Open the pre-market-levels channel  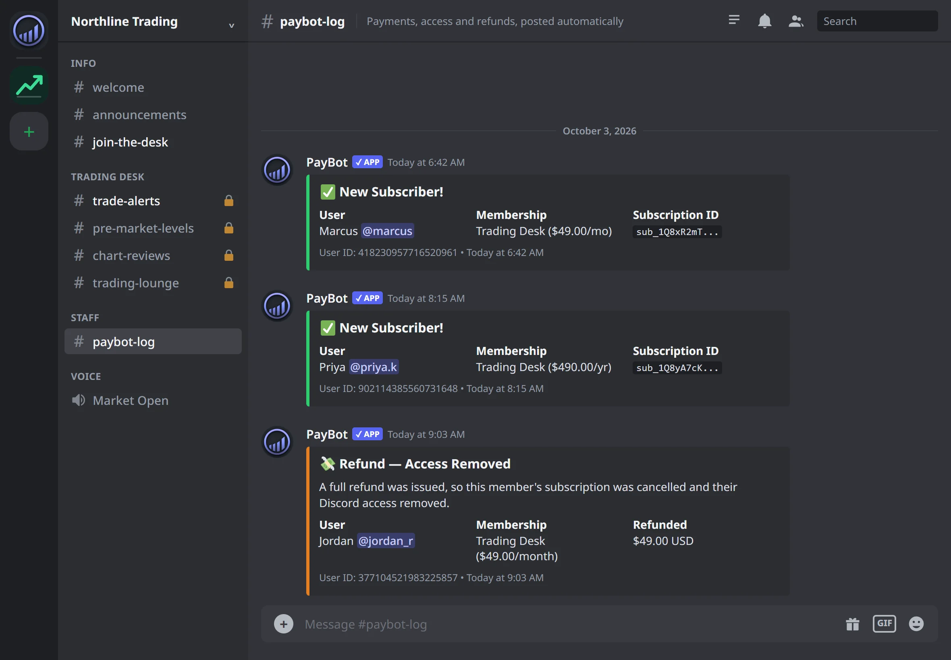153,228
